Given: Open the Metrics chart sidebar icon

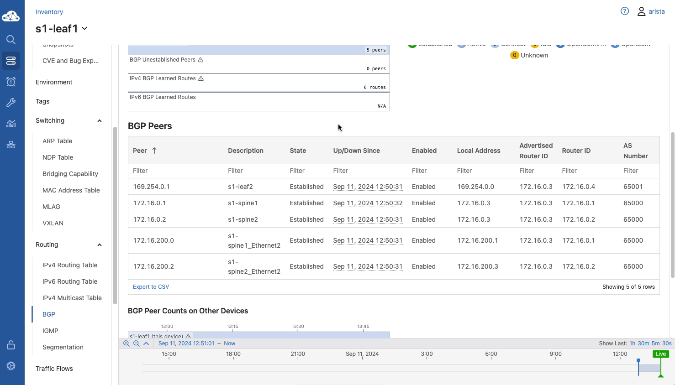Looking at the screenshot, I should tap(11, 124).
